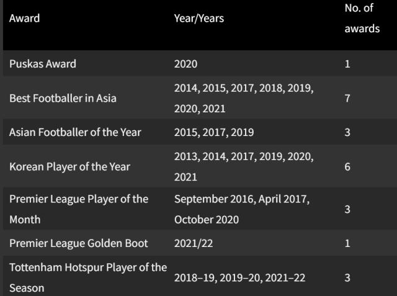
Task: Click the award count 7
Action: pos(347,99)
